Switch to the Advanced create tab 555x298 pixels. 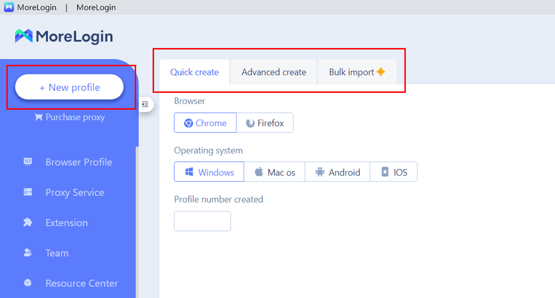[x=273, y=72]
